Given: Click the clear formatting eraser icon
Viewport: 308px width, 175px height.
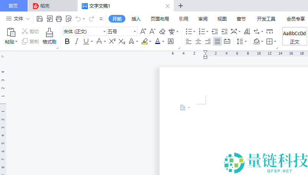Looking at the screenshot, I should click(162, 31).
